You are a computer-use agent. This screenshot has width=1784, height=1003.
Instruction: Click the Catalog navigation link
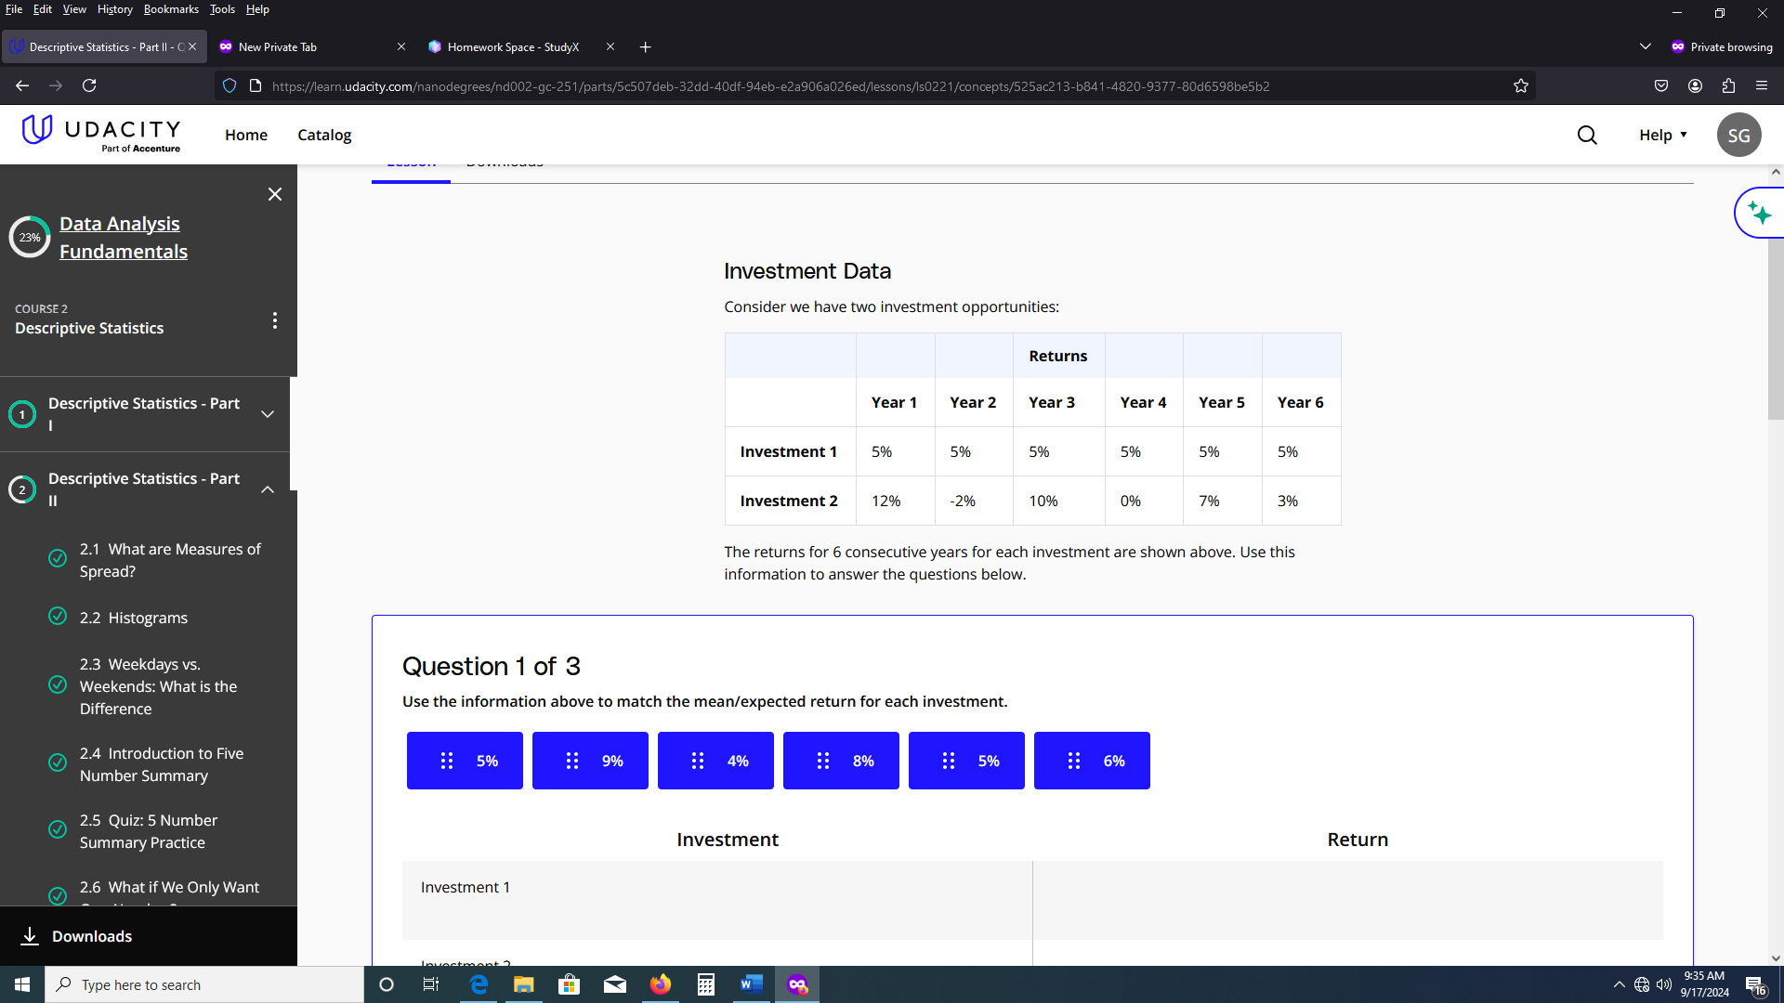click(x=323, y=135)
